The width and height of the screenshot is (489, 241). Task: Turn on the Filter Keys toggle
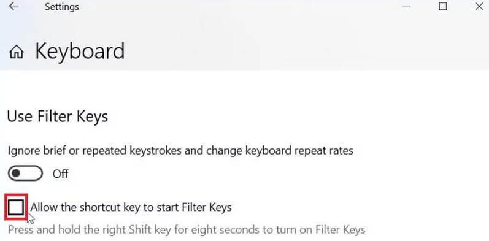[25, 174]
